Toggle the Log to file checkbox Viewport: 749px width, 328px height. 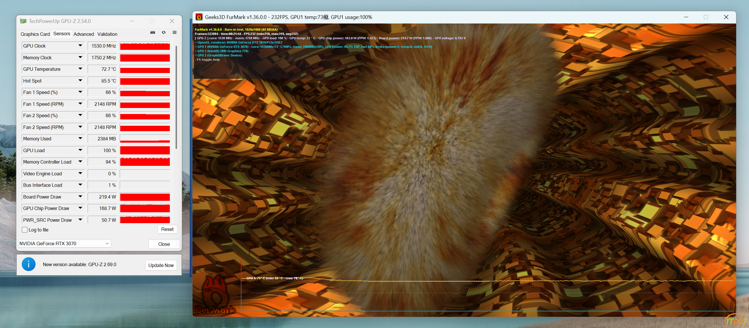pos(25,230)
